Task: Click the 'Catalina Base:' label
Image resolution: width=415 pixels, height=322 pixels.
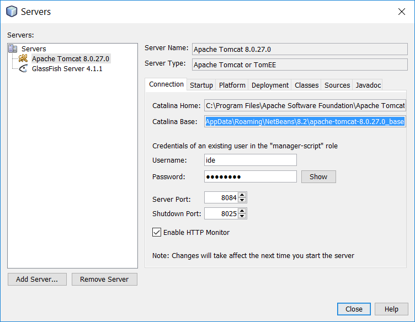Action: [175, 122]
